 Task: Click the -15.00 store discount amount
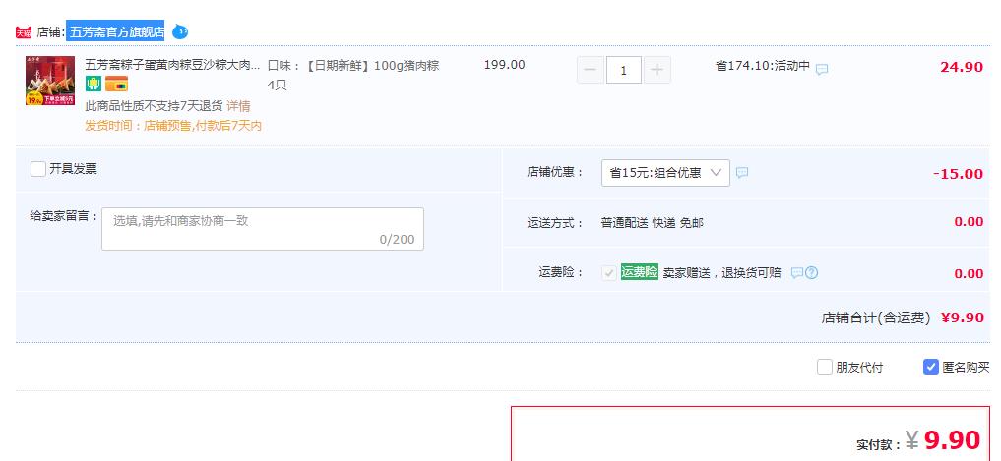[x=958, y=173]
